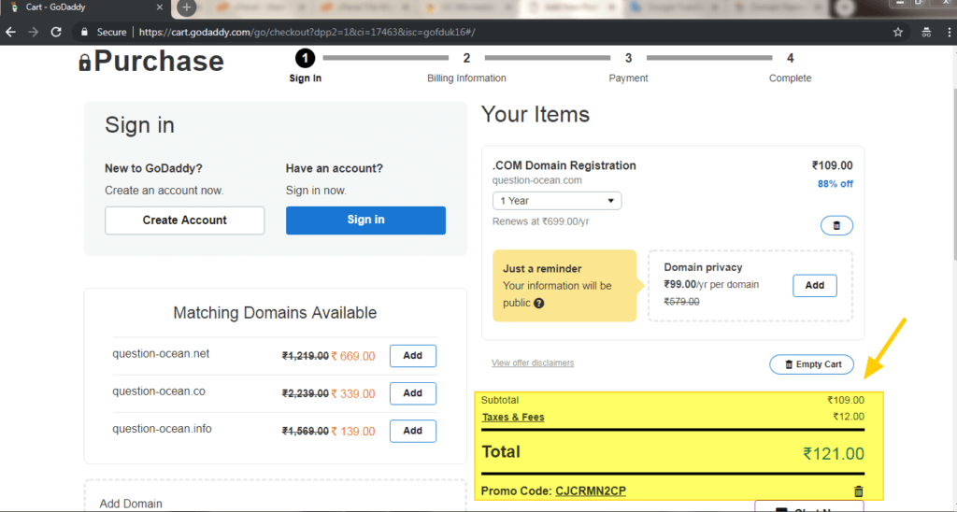The width and height of the screenshot is (957, 512).
Task: Remove .COM domain with trash icon
Action: click(836, 226)
